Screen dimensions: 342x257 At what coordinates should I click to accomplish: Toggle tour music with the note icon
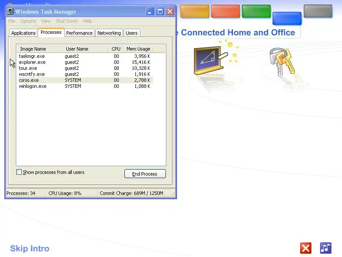(326, 248)
